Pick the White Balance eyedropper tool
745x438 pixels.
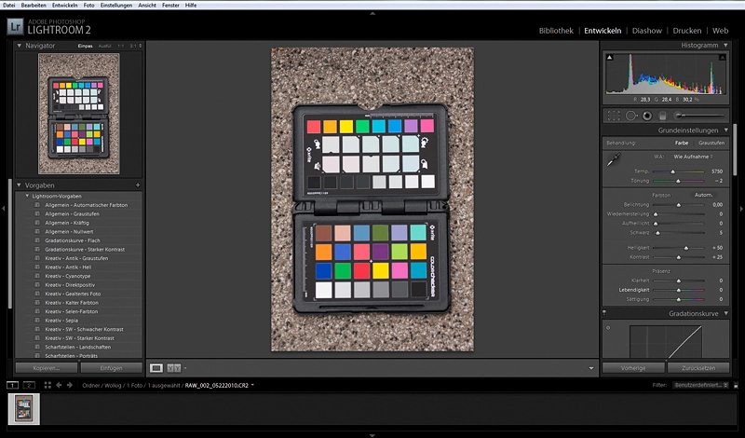click(x=614, y=158)
